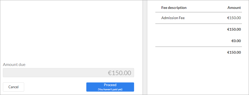
Task: Click the separator line under table headers
Action: click(199, 12)
